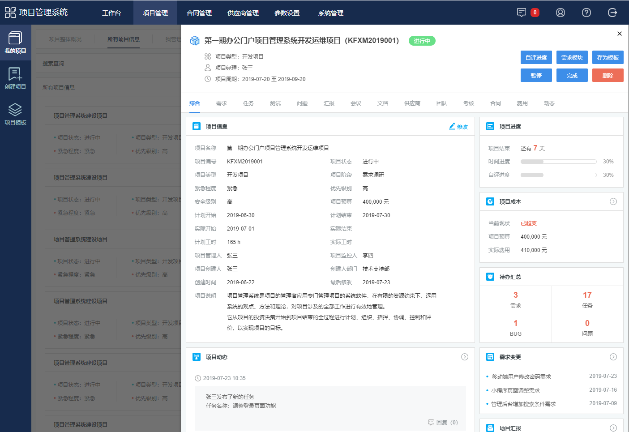Open the 项目管理 top menu

(x=155, y=13)
